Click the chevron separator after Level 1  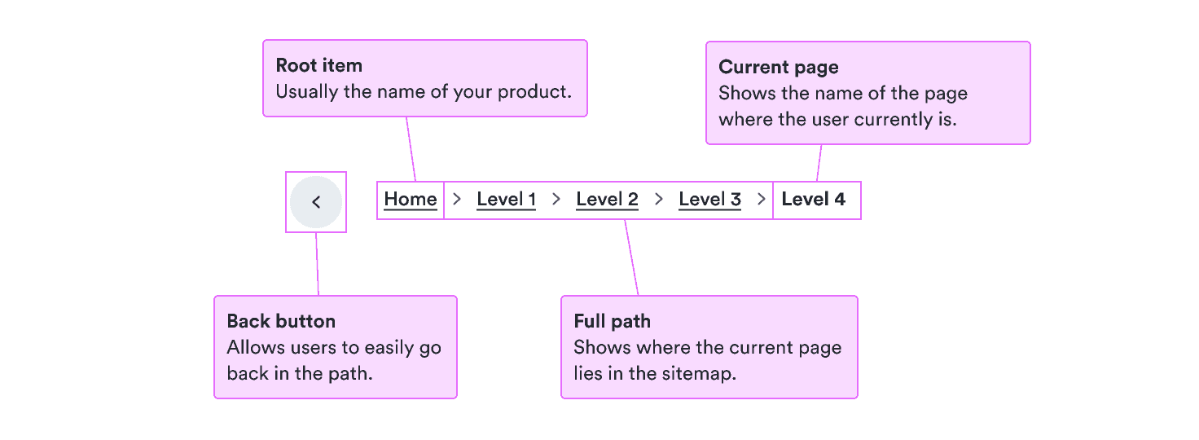[x=556, y=199]
